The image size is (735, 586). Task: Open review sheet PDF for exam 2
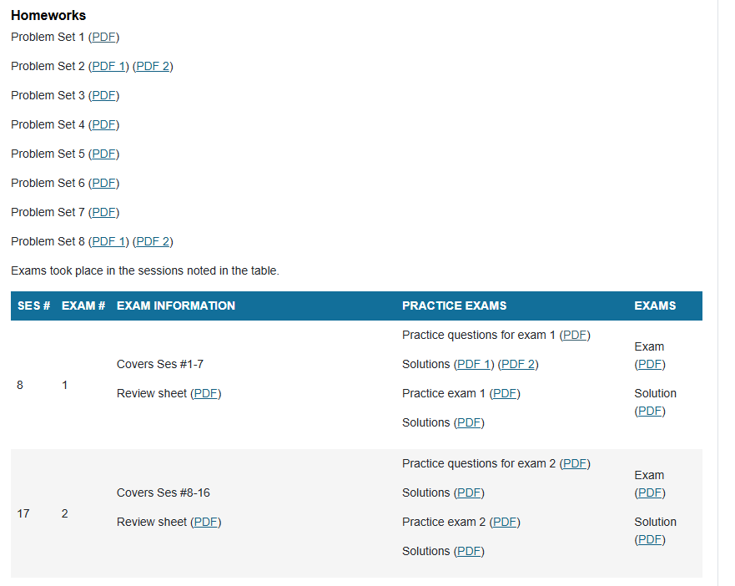[206, 522]
